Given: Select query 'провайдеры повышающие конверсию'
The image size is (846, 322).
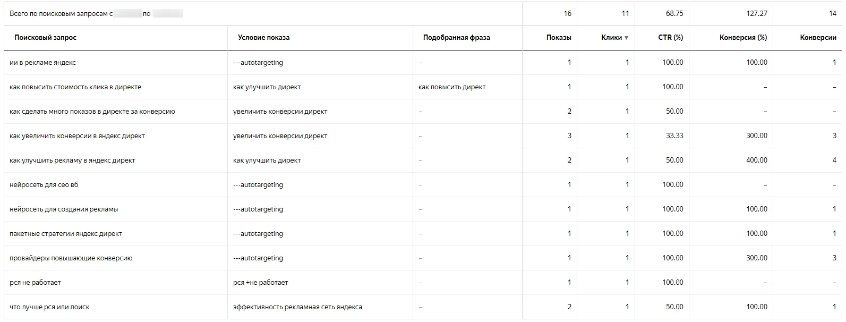Looking at the screenshot, I should pyautogui.click(x=71, y=258).
